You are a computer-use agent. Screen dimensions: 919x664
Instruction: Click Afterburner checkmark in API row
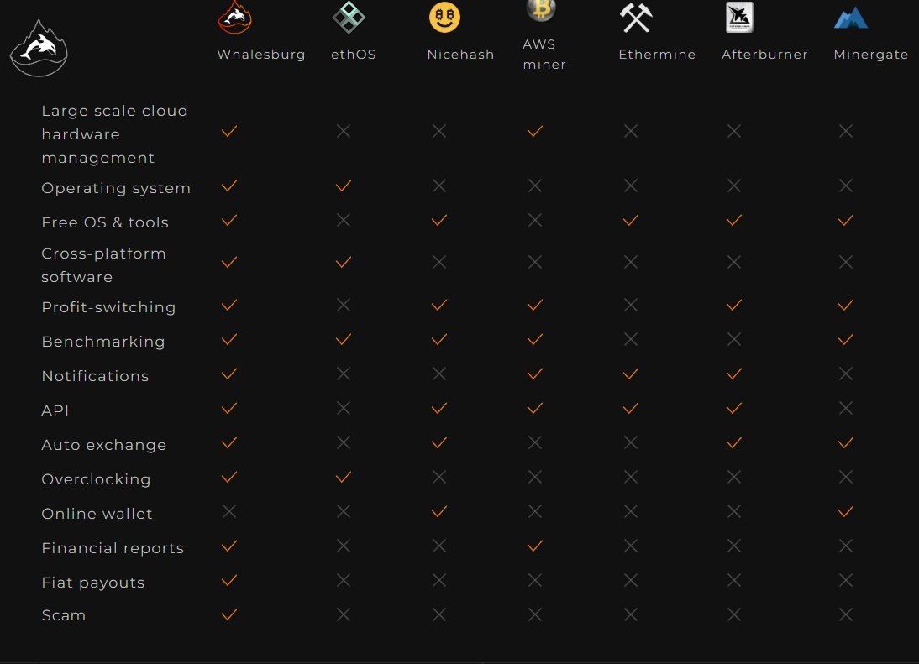pos(734,409)
